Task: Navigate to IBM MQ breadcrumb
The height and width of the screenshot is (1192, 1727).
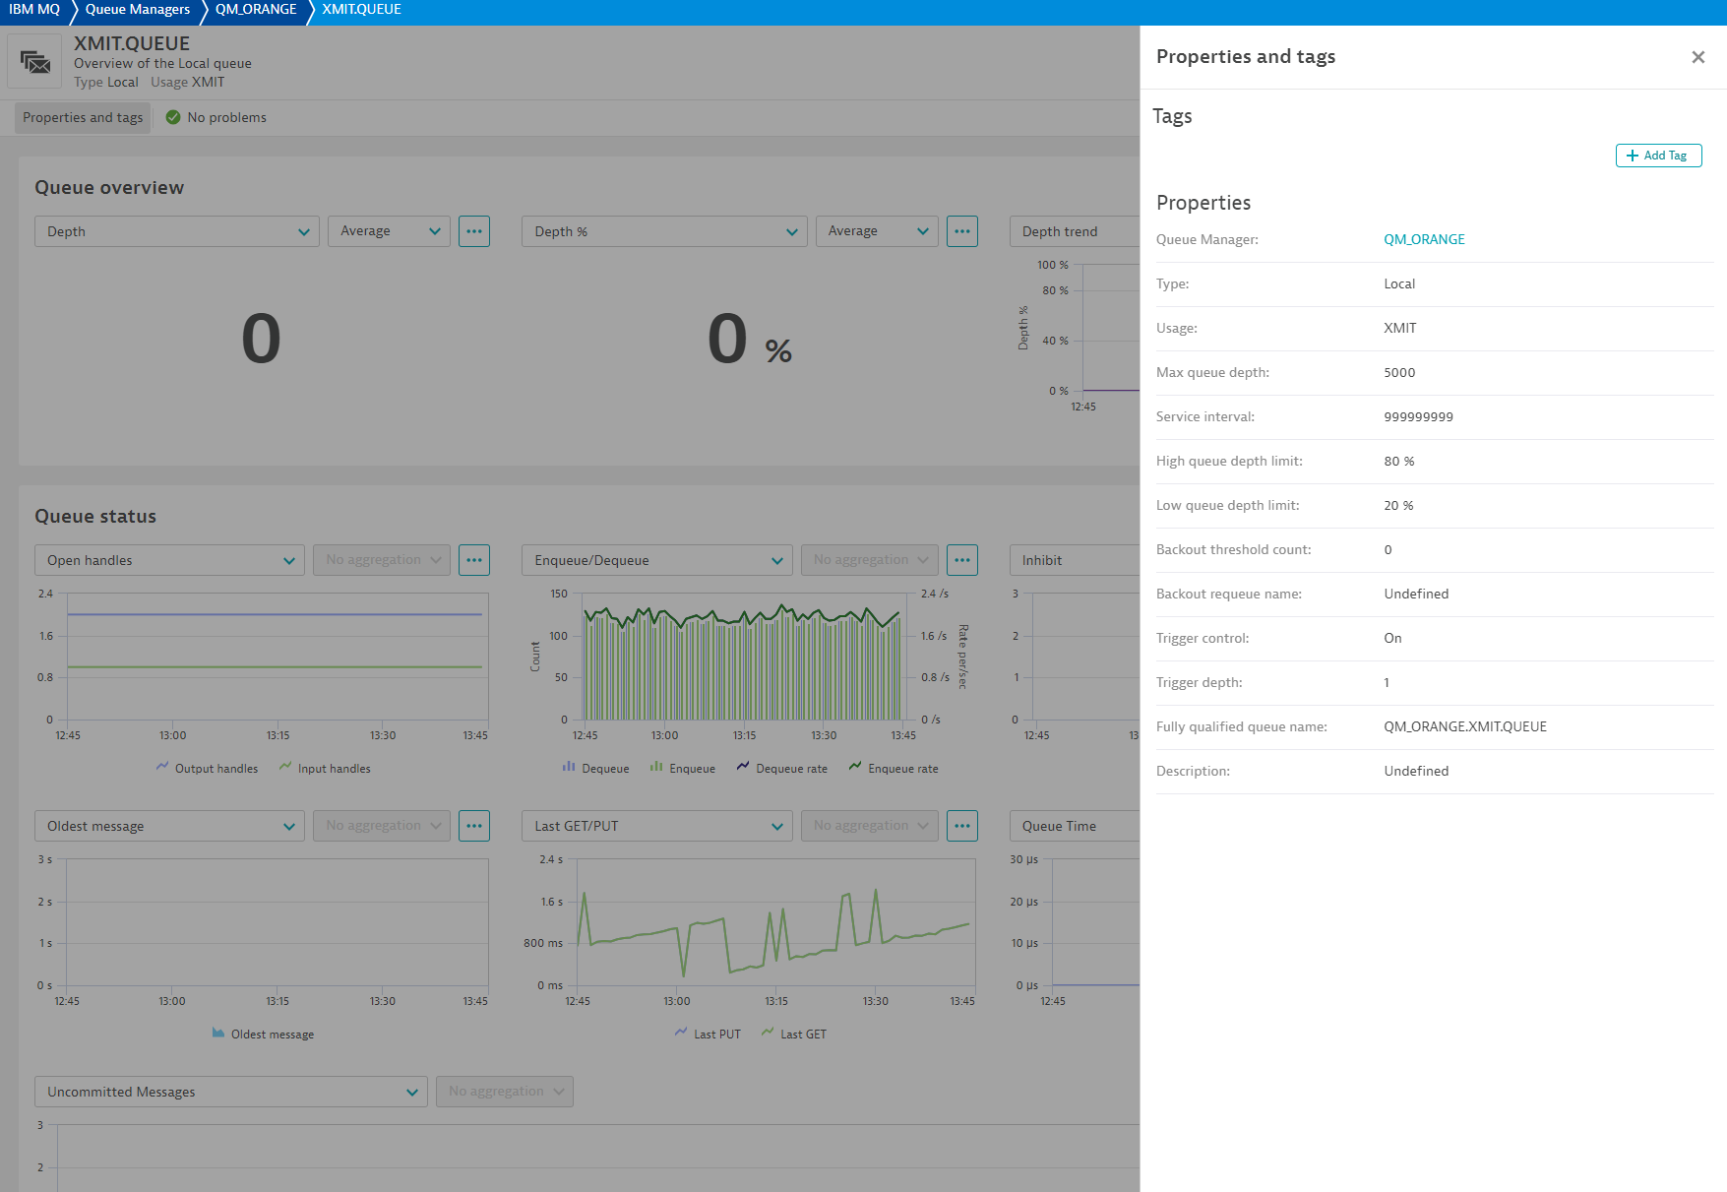Action: (x=34, y=10)
